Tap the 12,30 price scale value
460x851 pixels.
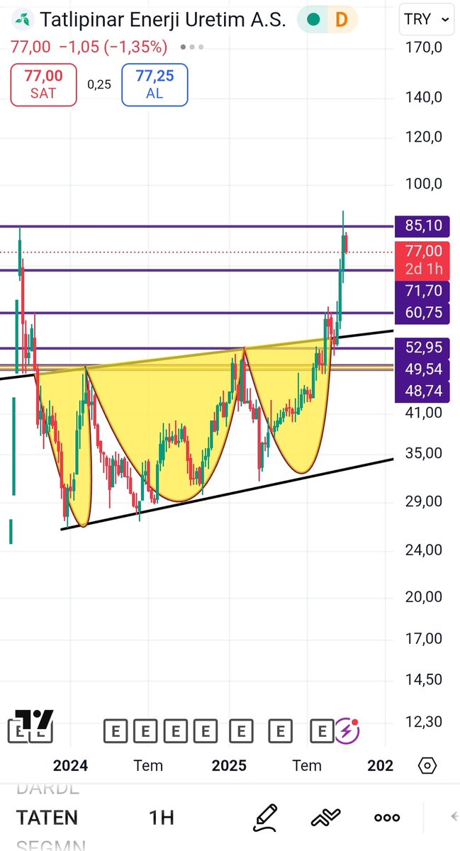coord(423,722)
